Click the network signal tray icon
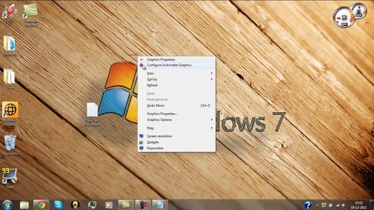This screenshot has height=210, width=374. (337, 205)
